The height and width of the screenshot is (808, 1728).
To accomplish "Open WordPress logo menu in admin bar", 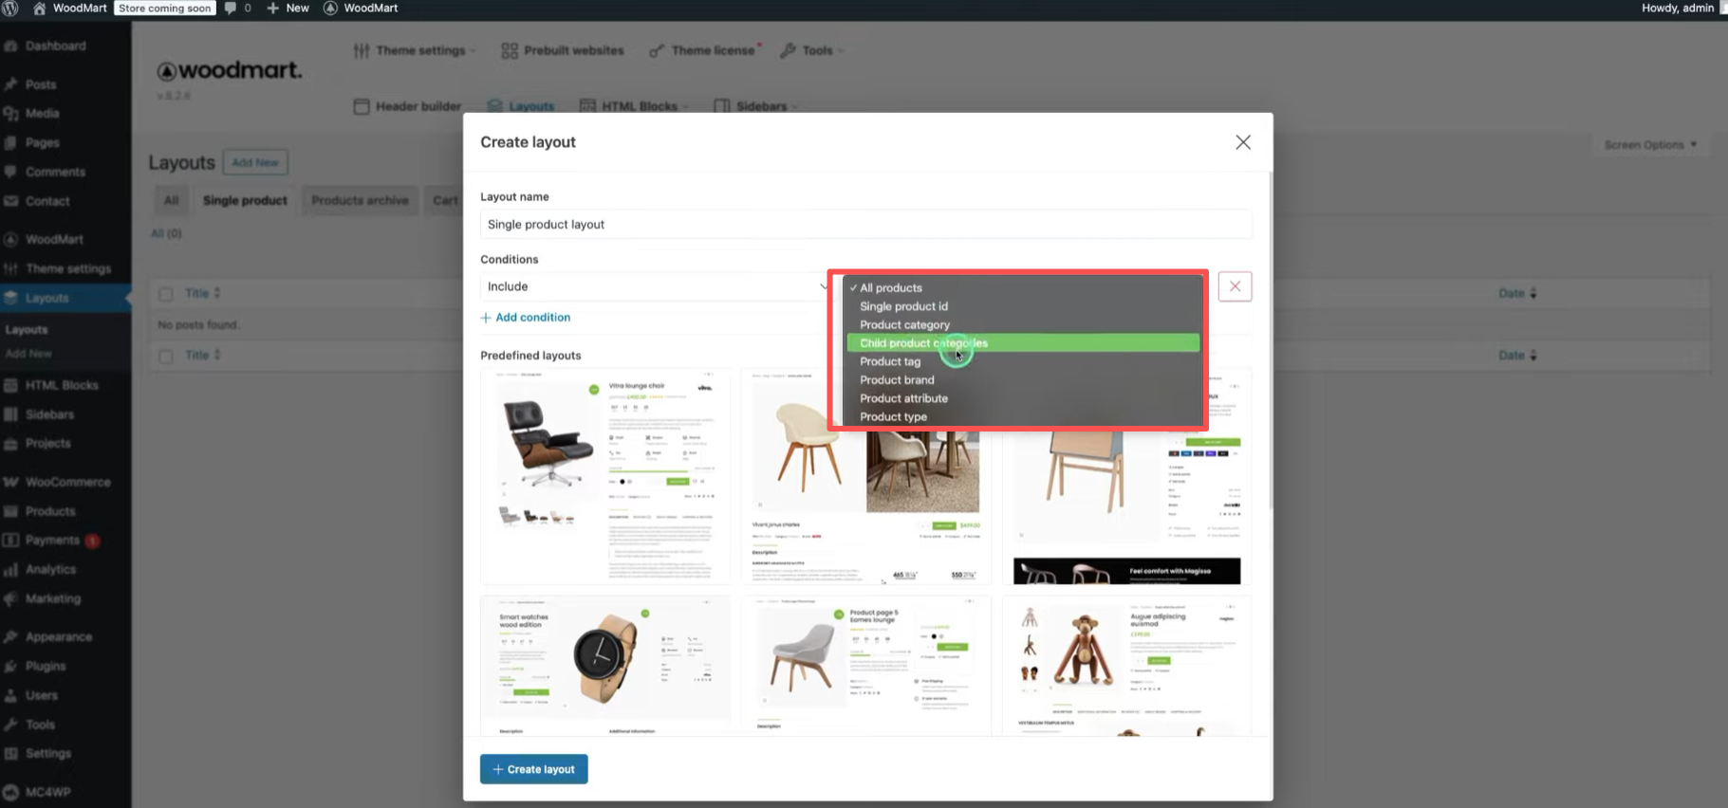I will [x=10, y=9].
